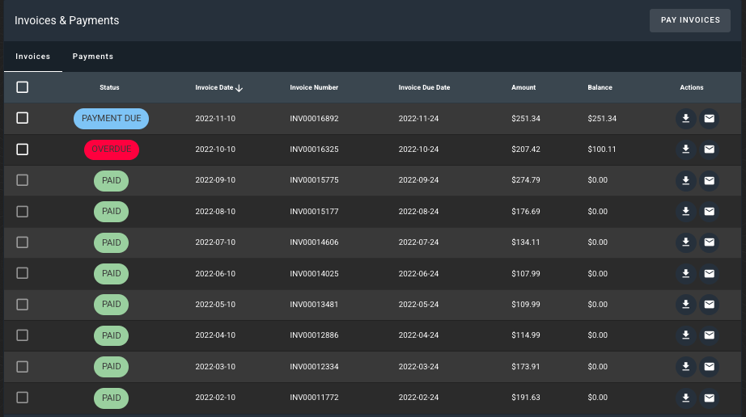The image size is (746, 417).
Task: Open the Payments tab
Action: tap(93, 57)
